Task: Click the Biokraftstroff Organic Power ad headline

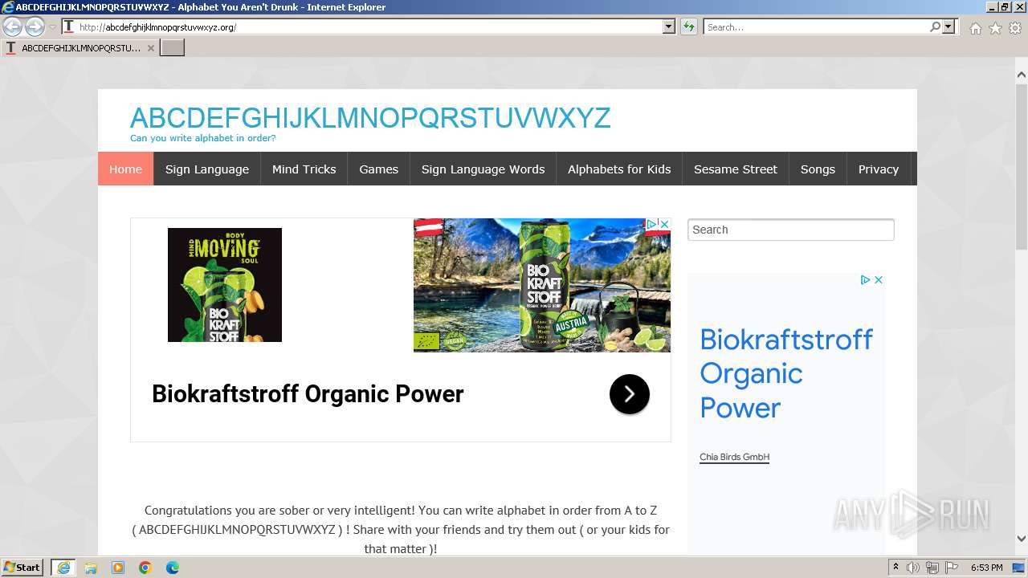Action: pyautogui.click(x=308, y=394)
